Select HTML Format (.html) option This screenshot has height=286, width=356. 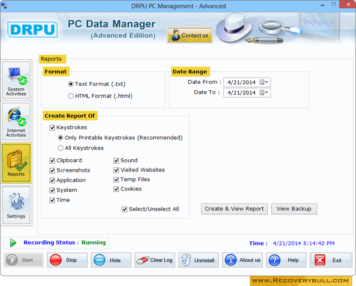(x=71, y=96)
